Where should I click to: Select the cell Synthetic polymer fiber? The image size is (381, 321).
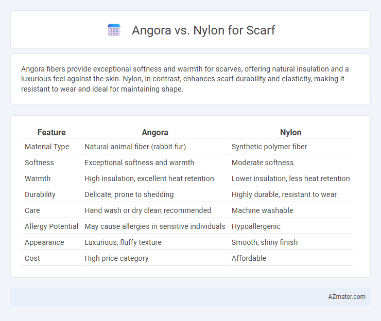[269, 147]
